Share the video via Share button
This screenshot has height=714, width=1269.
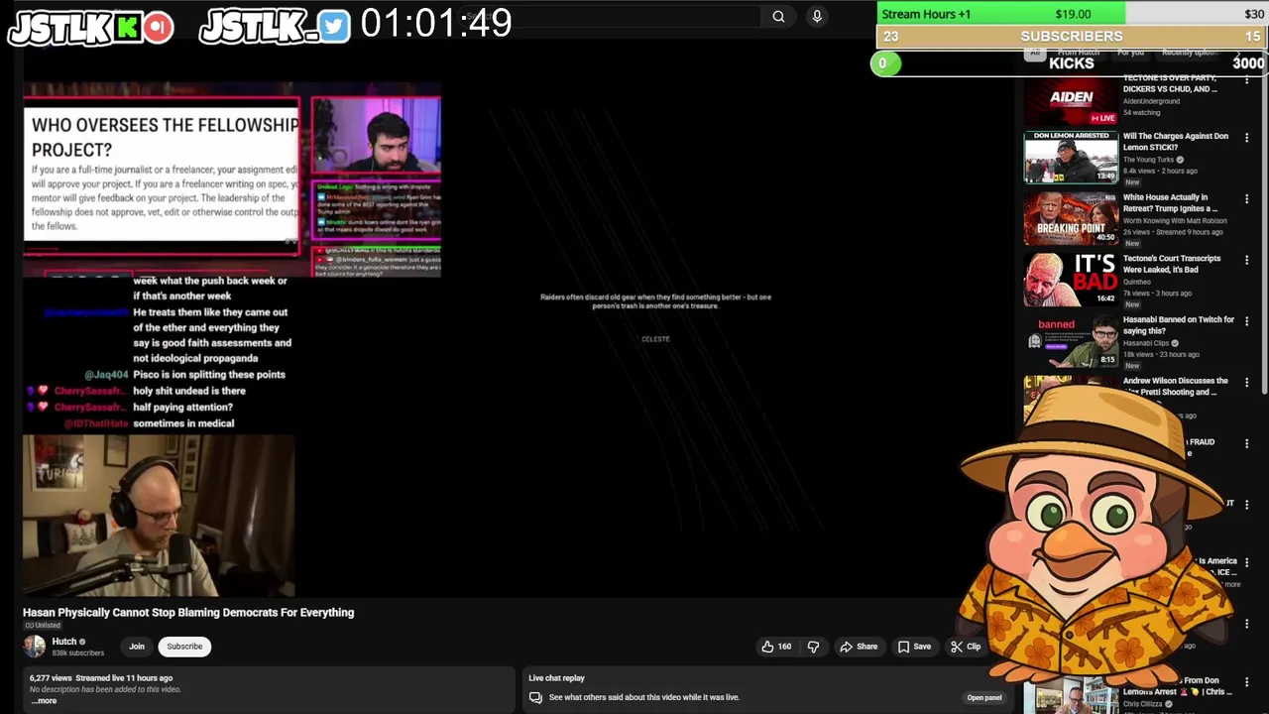click(859, 647)
